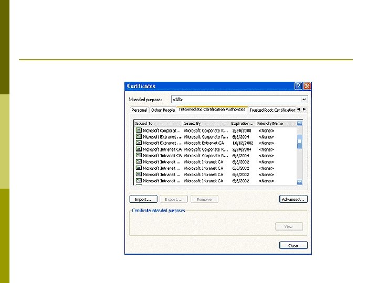Click the certificate list scrollbar thumb
The height and width of the screenshot is (283, 378).
click(x=299, y=141)
